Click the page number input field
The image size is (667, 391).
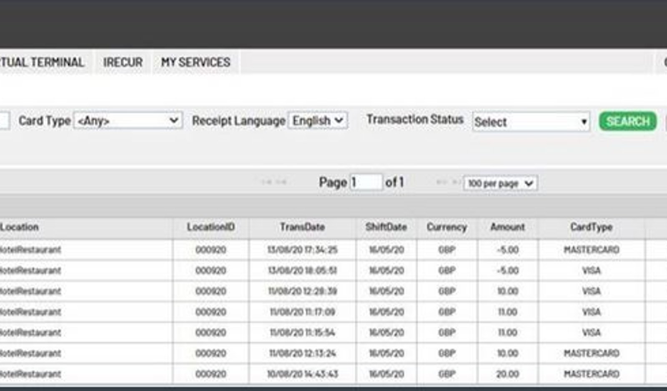pyautogui.click(x=366, y=182)
